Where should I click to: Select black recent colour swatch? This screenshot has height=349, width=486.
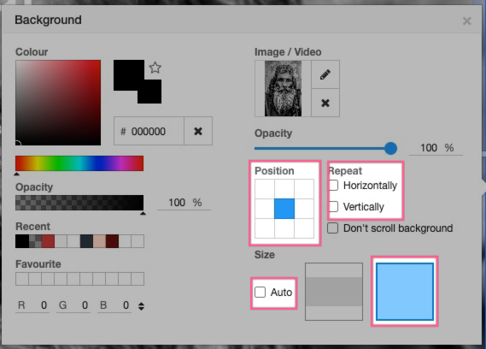22,241
